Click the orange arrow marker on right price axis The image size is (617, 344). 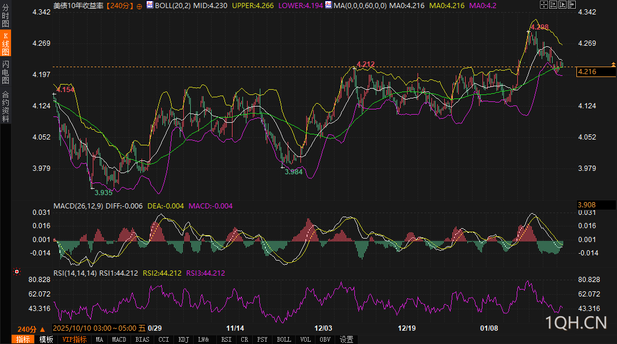(613, 63)
